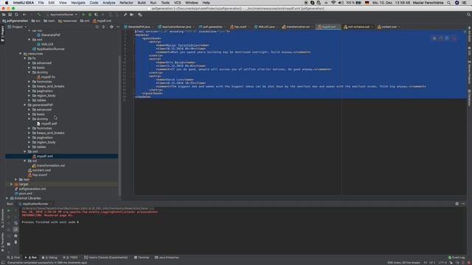Hide the Project panel with minus icon

click(x=118, y=26)
